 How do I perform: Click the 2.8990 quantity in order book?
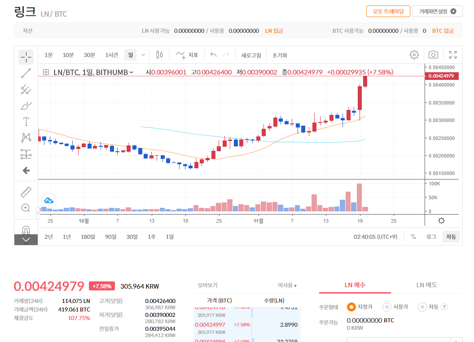[289, 325]
